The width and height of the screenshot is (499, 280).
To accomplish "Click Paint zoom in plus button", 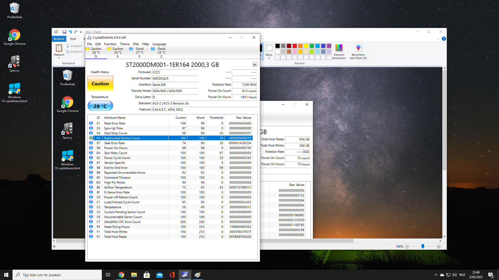I will tap(439, 247).
